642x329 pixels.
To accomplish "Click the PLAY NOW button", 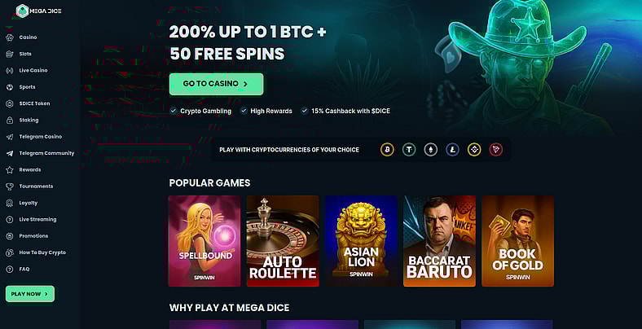I will [30, 294].
